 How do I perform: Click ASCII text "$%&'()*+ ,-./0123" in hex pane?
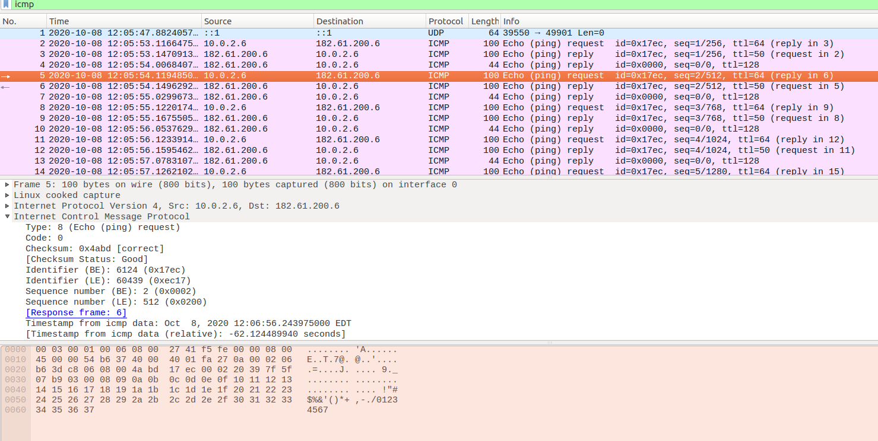[x=352, y=400]
